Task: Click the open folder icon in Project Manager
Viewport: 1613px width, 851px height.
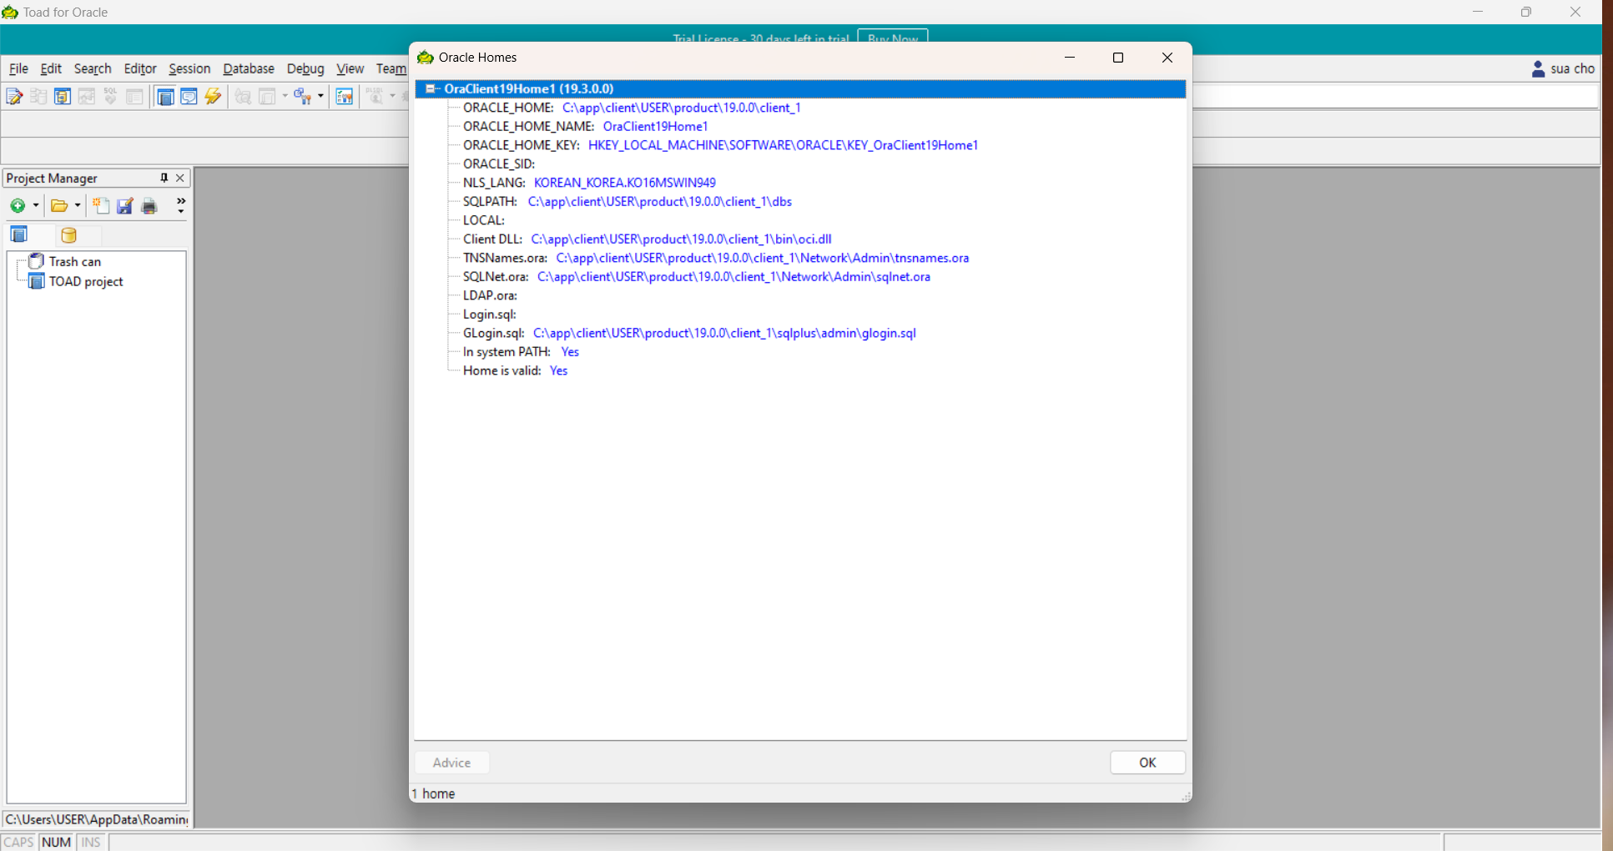Action: coord(59,205)
